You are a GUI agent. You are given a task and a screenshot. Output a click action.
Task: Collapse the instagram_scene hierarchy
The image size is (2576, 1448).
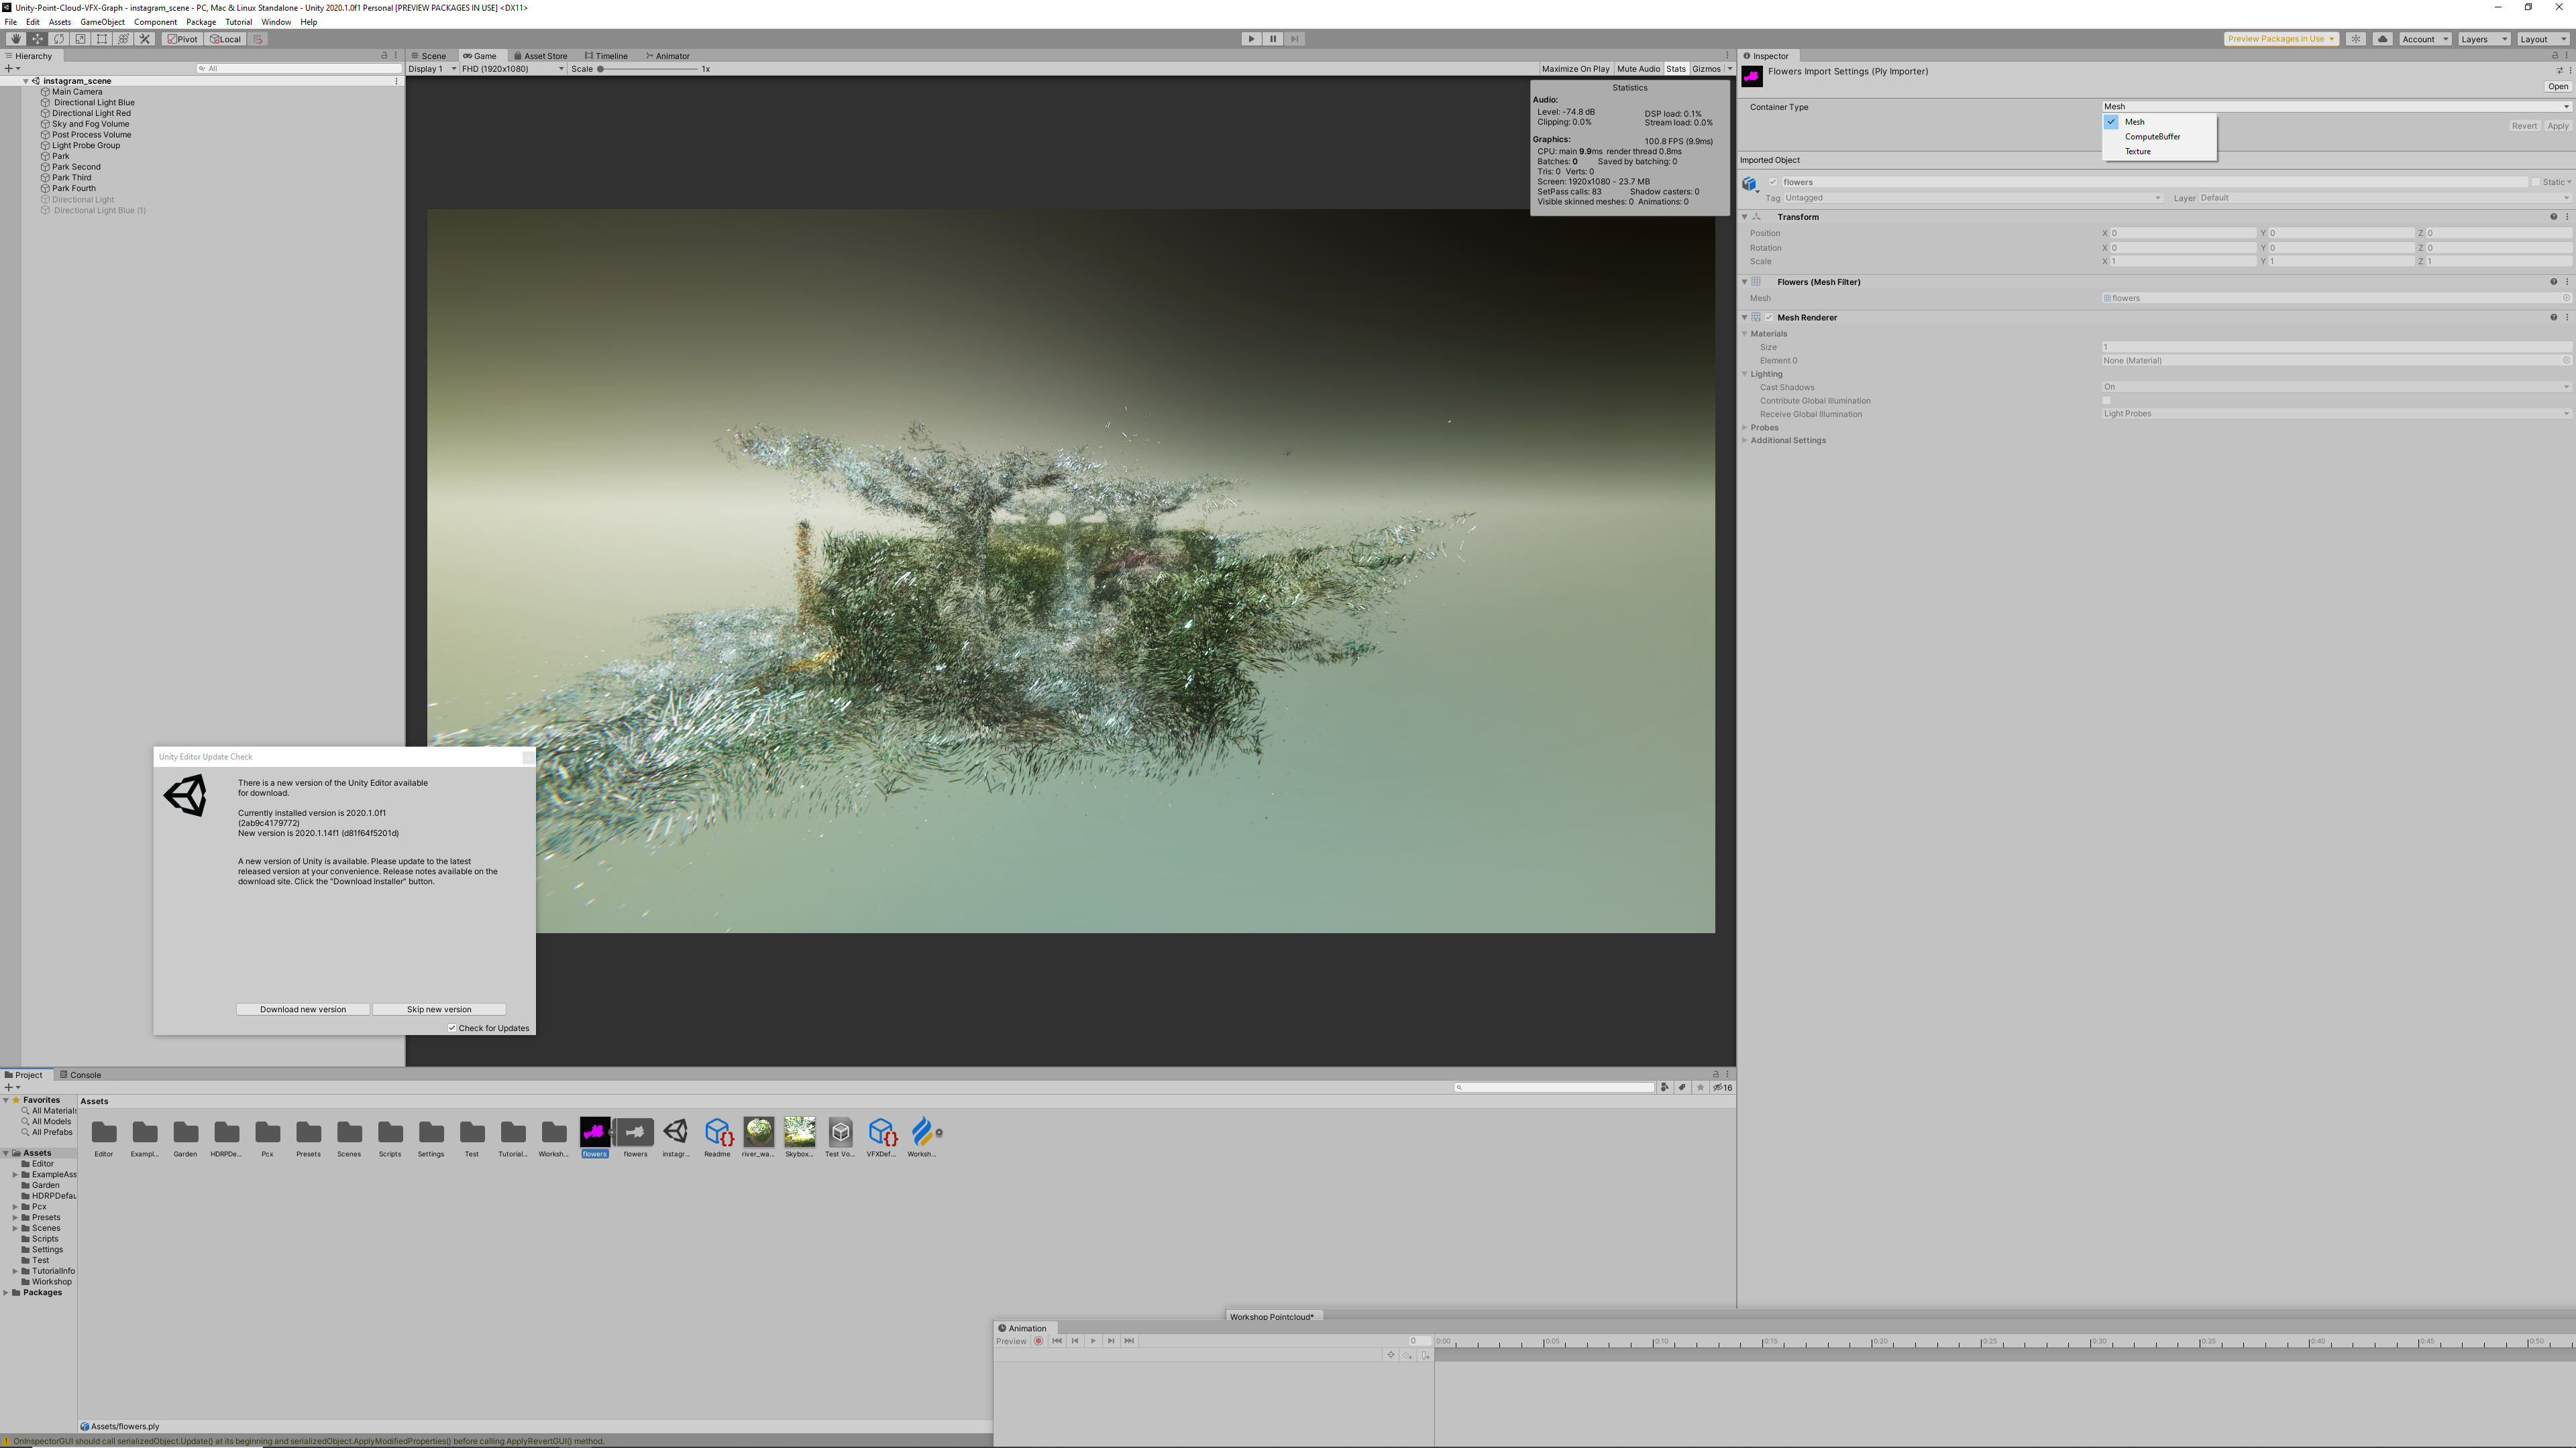pyautogui.click(x=25, y=81)
